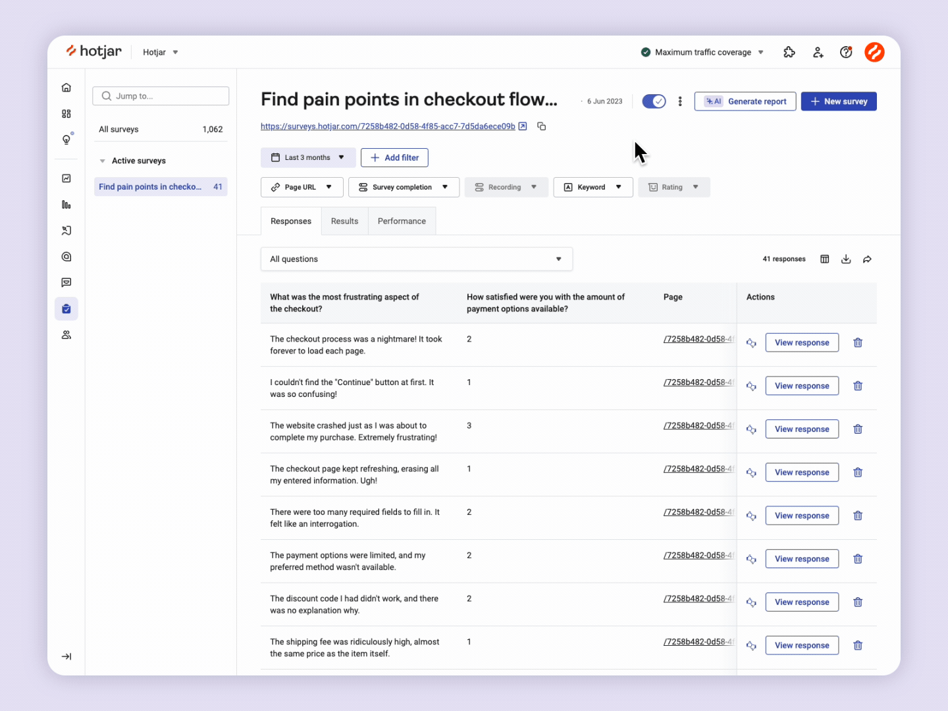948x711 pixels.
Task: Click the AI Generate report button
Action: 745,101
